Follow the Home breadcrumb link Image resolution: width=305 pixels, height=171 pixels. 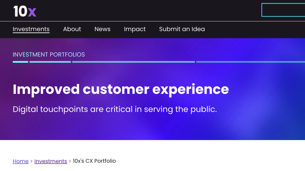21,161
